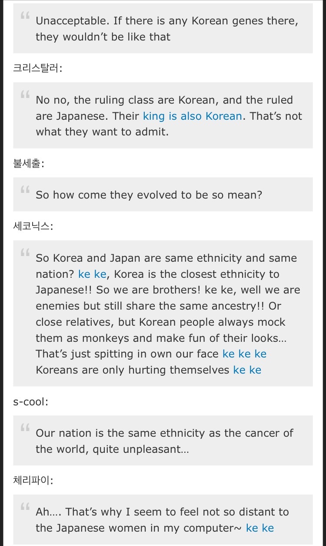Click quote mark icon beside "Unacceptable" comment

point(25,17)
